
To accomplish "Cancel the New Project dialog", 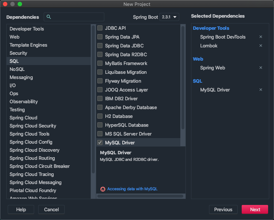I will pos(51,209).
